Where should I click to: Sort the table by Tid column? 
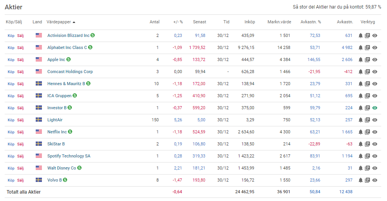tap(226, 22)
